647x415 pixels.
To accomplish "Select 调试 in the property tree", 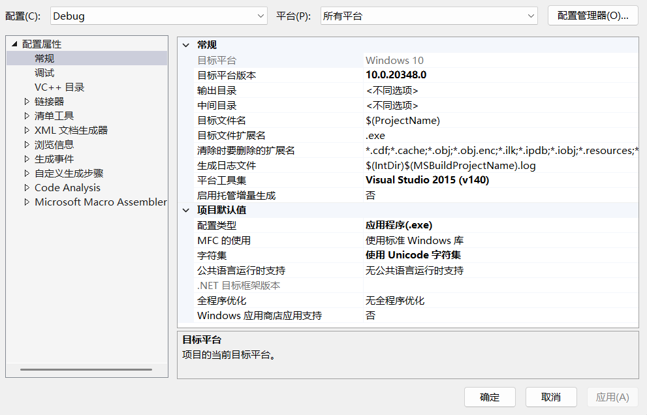I will [44, 73].
